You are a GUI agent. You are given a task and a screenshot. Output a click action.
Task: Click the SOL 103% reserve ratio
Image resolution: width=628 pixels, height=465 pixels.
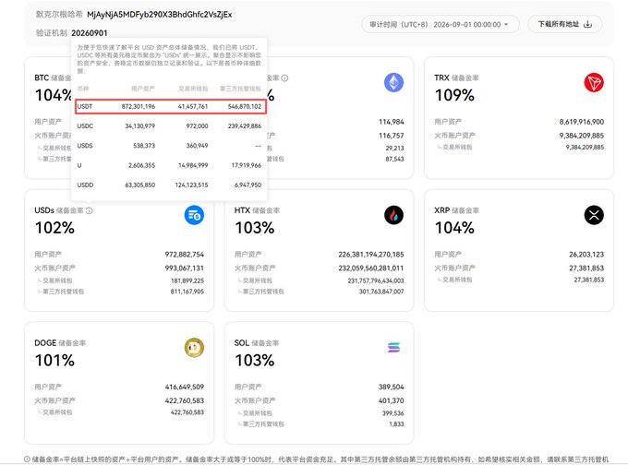coord(254,361)
